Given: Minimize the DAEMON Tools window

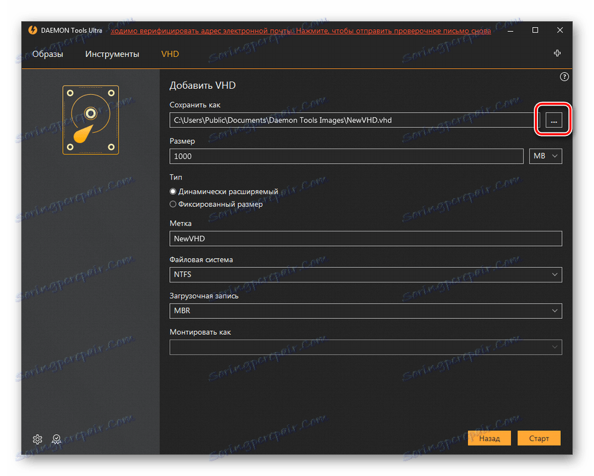Looking at the screenshot, I should tap(510, 30).
